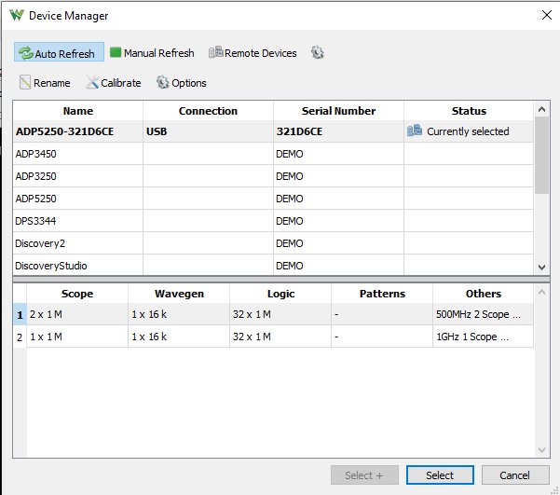Click the device list scrollbar thumb
Viewport: 560px width, 495px height.
point(541,155)
